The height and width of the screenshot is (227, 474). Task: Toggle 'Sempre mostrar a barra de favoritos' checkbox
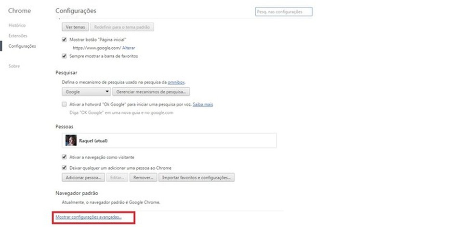tap(65, 56)
